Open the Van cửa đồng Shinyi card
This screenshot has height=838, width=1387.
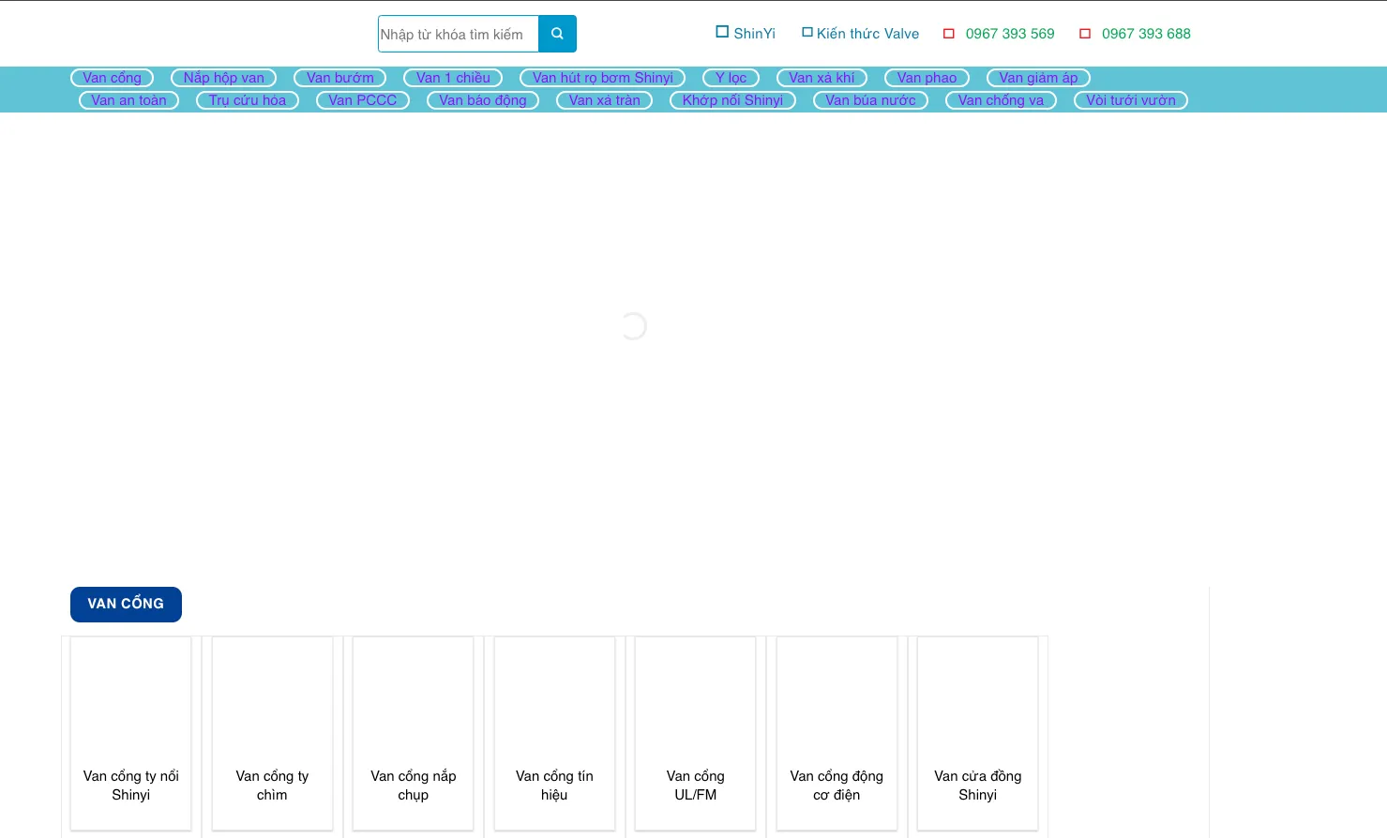pos(977,733)
